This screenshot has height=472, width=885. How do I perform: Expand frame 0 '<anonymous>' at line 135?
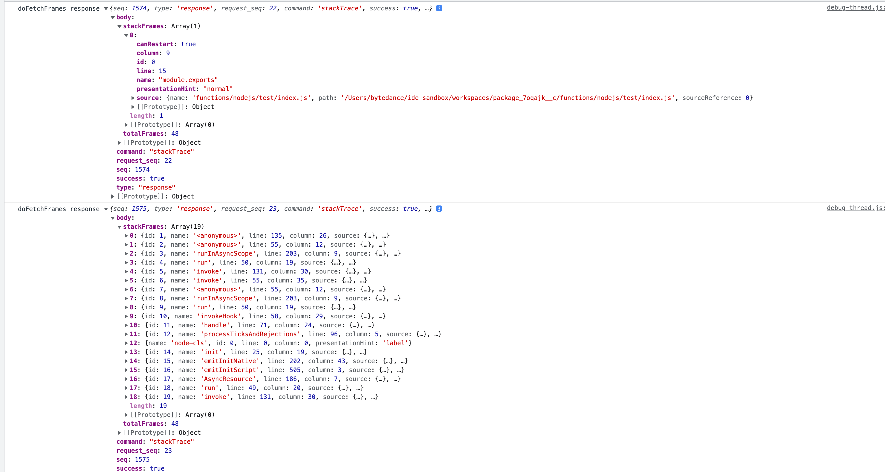(126, 236)
